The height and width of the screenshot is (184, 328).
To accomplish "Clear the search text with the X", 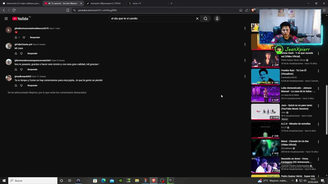I will 197,18.
